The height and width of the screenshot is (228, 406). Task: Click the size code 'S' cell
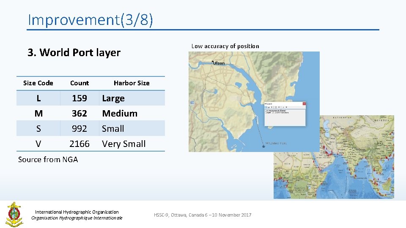pos(38,128)
